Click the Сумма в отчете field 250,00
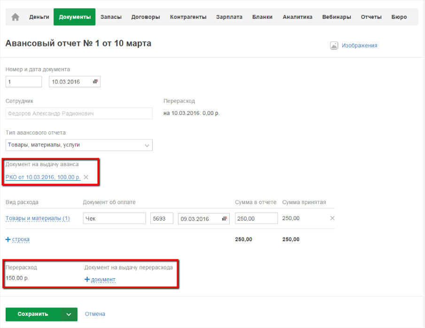The width and height of the screenshot is (425, 328). [256, 219]
